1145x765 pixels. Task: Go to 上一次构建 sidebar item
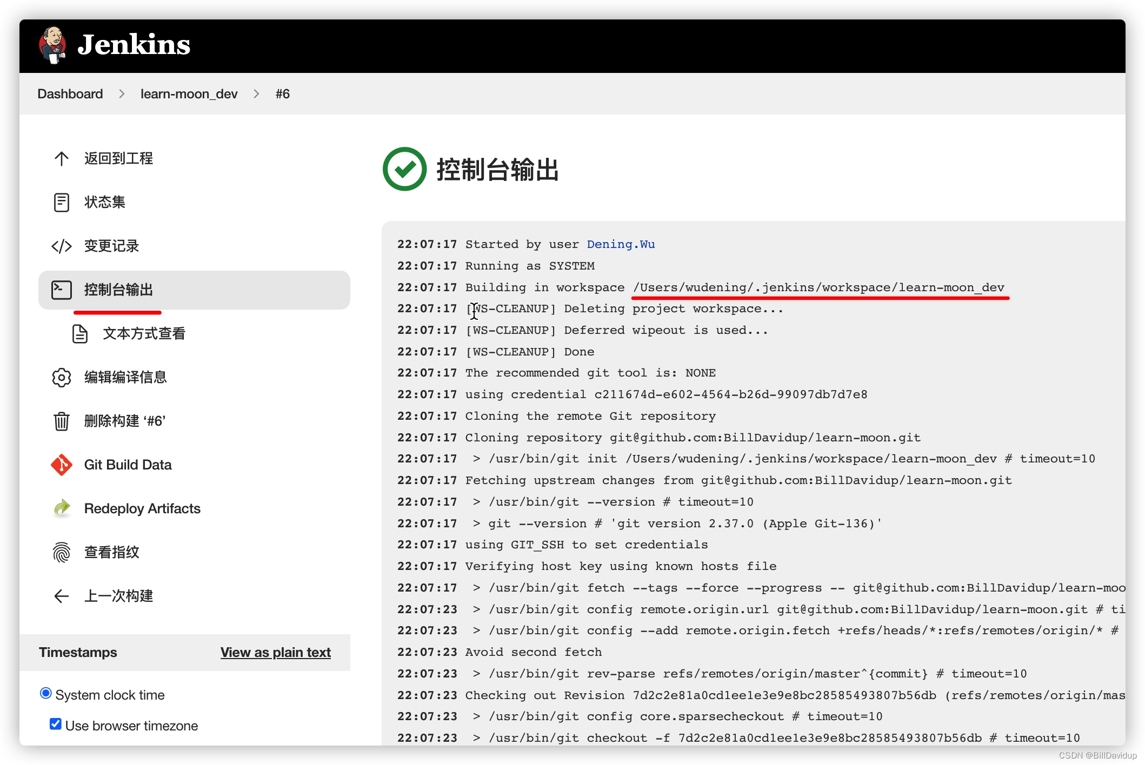click(x=118, y=596)
